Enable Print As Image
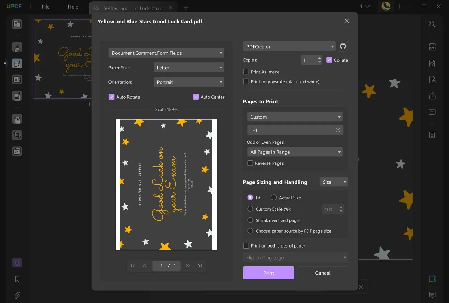Image resolution: width=449 pixels, height=303 pixels. 246,72
